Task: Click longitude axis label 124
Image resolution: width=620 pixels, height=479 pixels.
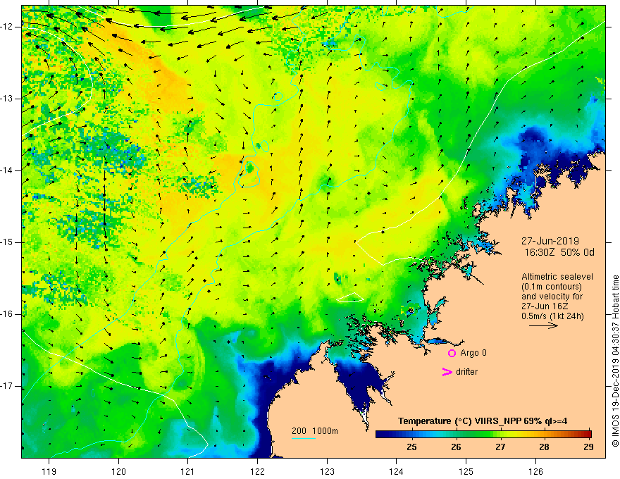Action: pos(397,471)
